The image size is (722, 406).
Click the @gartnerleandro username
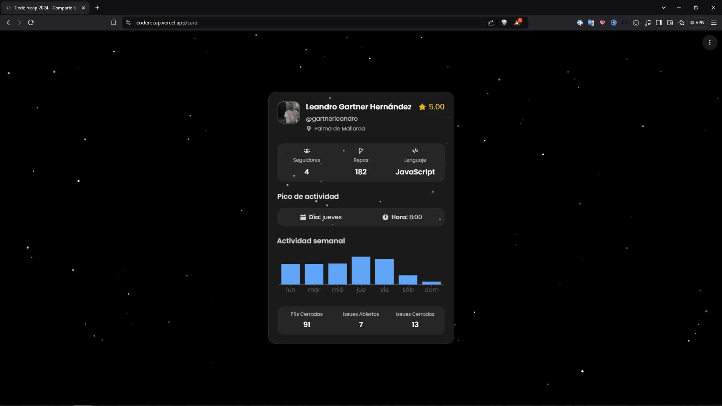point(331,118)
